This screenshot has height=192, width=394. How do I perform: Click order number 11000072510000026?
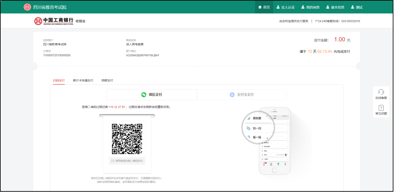click(x=57, y=55)
